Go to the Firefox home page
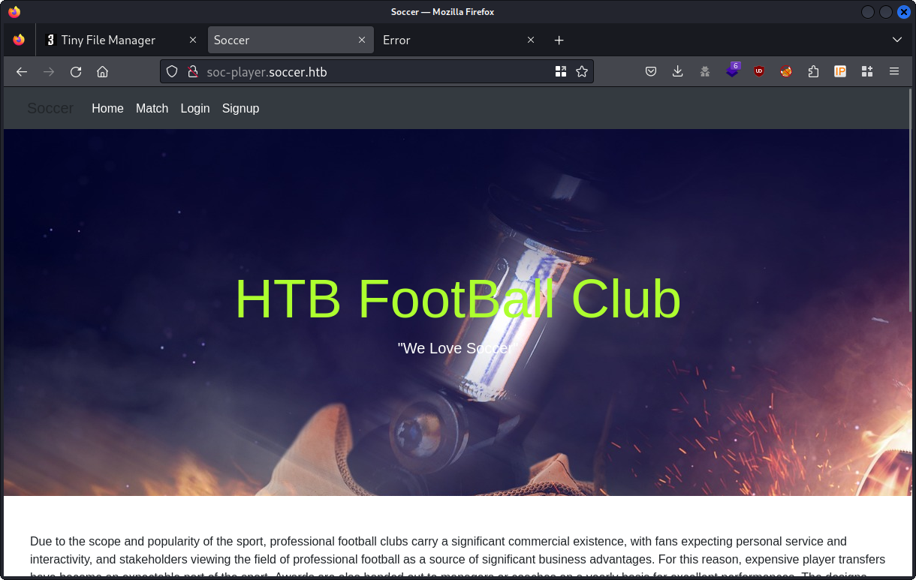The image size is (916, 580). pyautogui.click(x=103, y=72)
